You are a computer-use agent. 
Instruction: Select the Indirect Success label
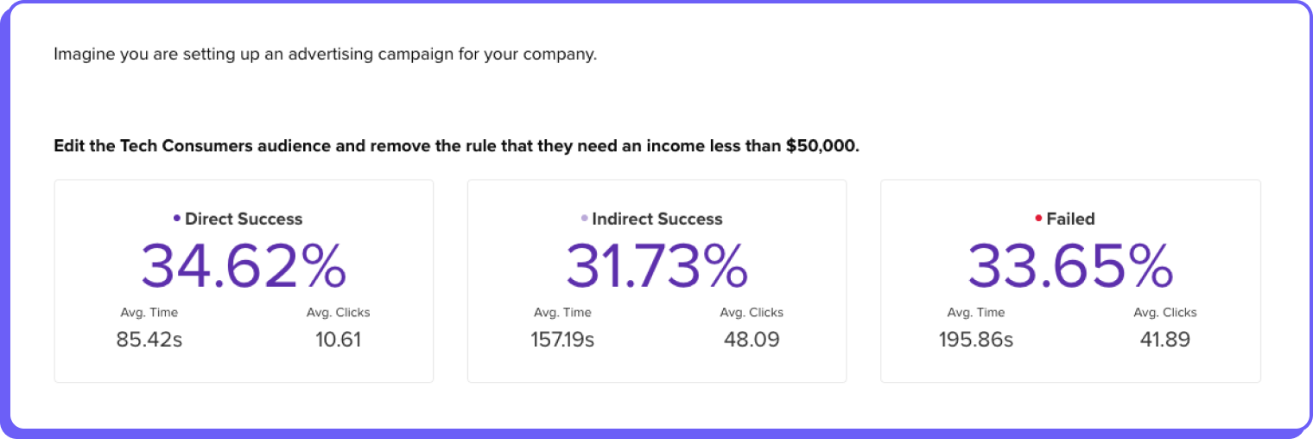pos(657,219)
